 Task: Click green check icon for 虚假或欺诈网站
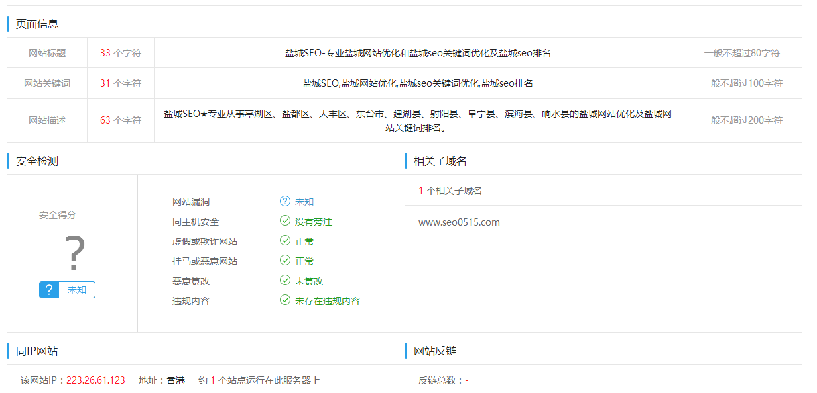click(285, 241)
